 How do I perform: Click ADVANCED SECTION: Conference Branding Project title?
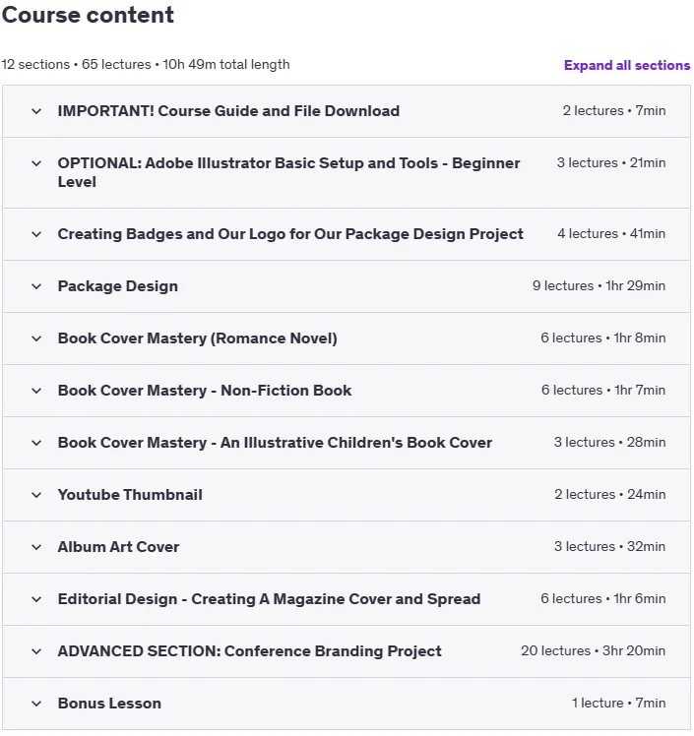pos(249,651)
